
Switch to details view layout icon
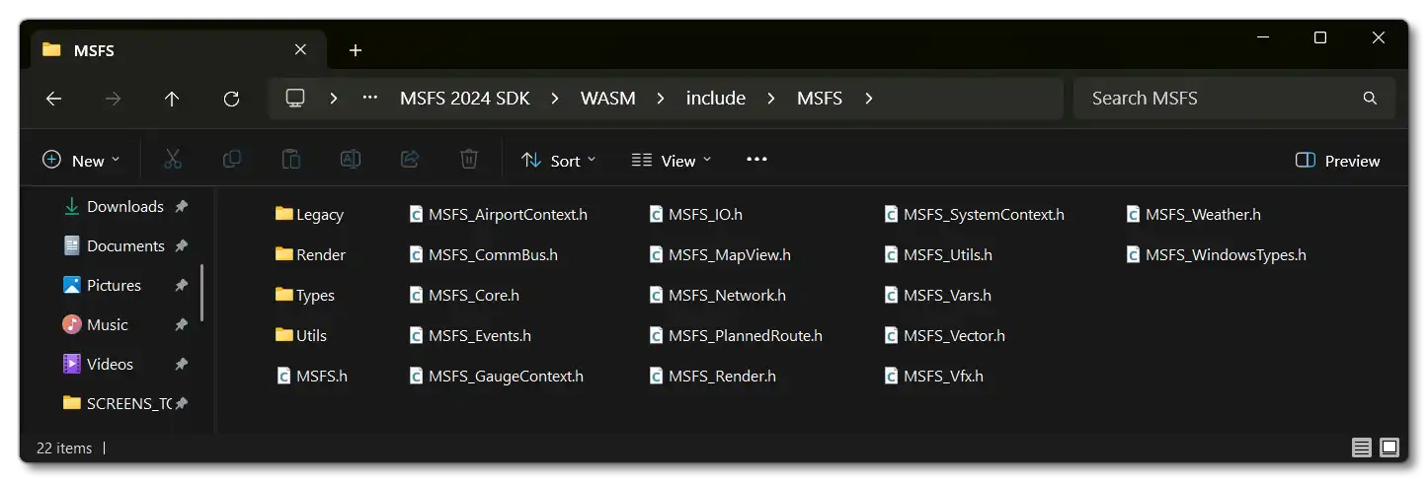(x=1362, y=448)
